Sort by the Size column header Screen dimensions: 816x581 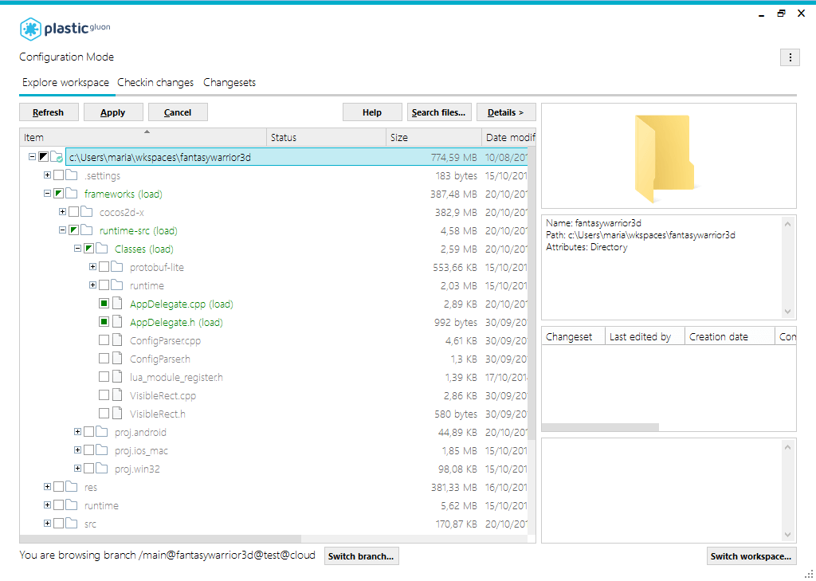tap(434, 137)
